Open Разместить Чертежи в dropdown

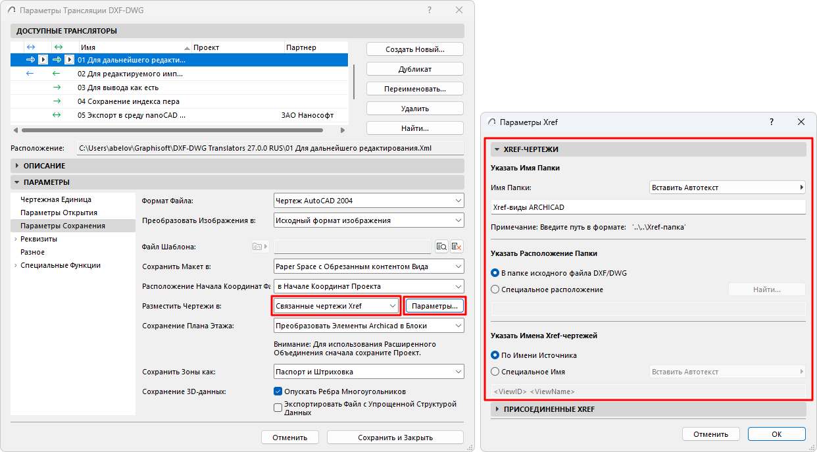tap(336, 306)
